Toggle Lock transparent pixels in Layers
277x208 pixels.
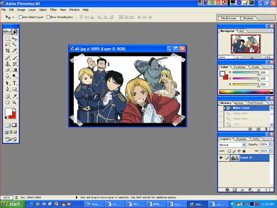point(229,151)
